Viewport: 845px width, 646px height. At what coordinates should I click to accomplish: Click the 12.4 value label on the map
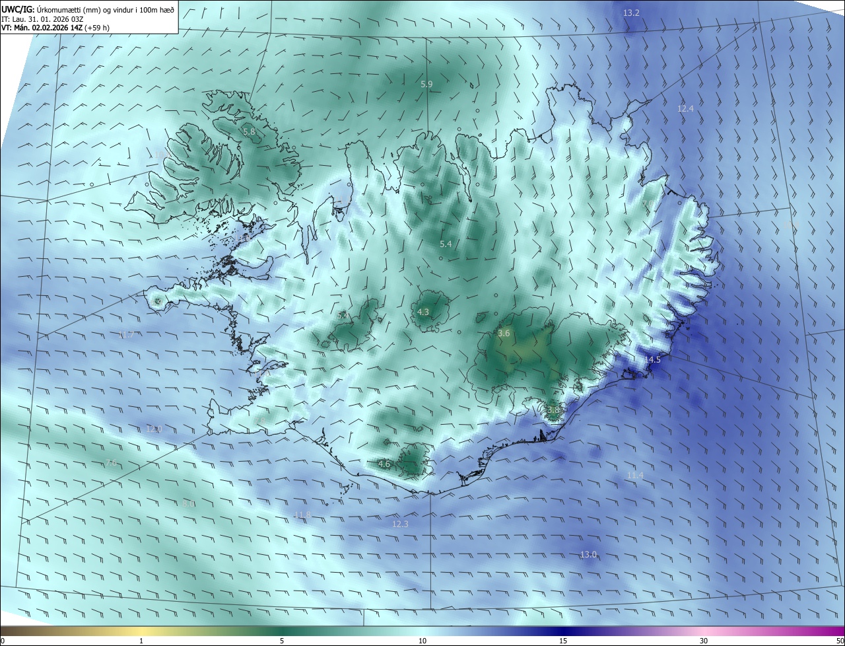point(686,108)
